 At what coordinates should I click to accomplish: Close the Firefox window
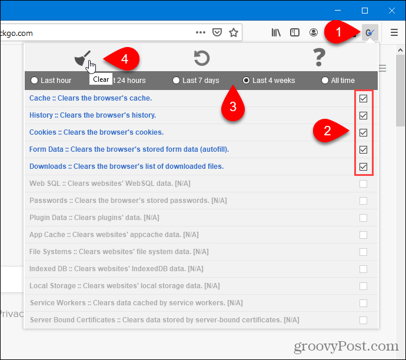(x=391, y=11)
